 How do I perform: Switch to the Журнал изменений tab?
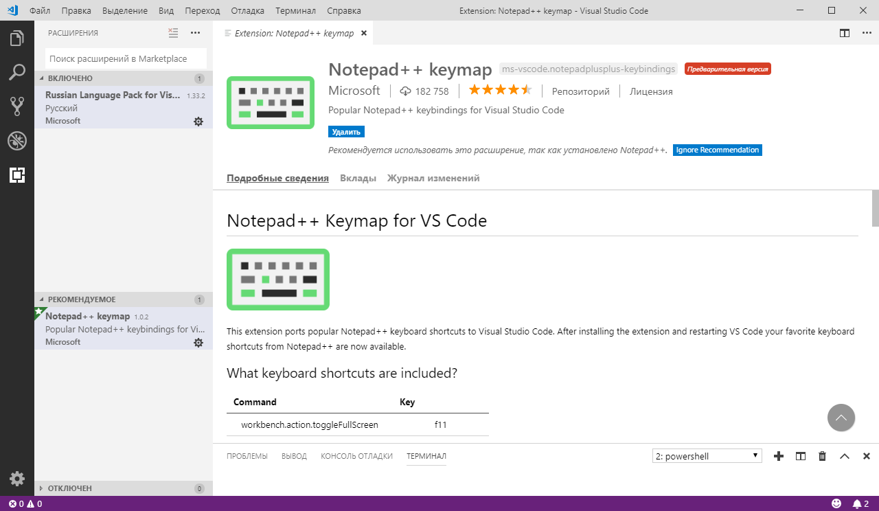tap(433, 179)
